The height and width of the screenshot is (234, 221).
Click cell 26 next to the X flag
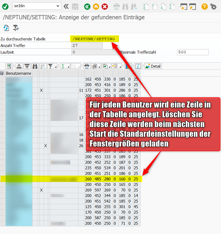81,146
